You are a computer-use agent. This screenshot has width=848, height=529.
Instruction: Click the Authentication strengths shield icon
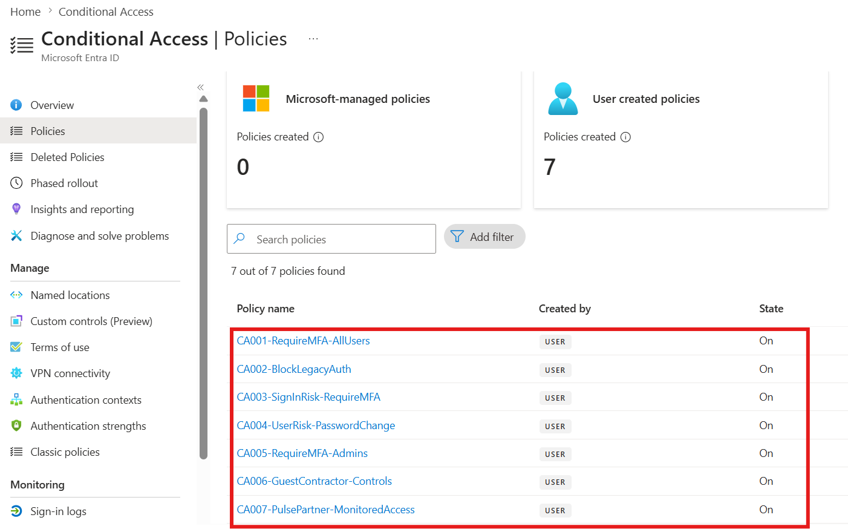pyautogui.click(x=16, y=426)
